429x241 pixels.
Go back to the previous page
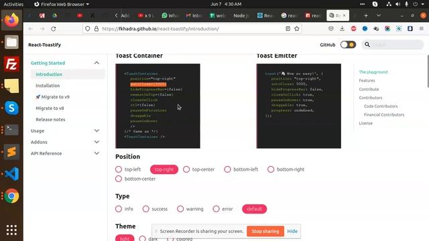click(x=31, y=29)
